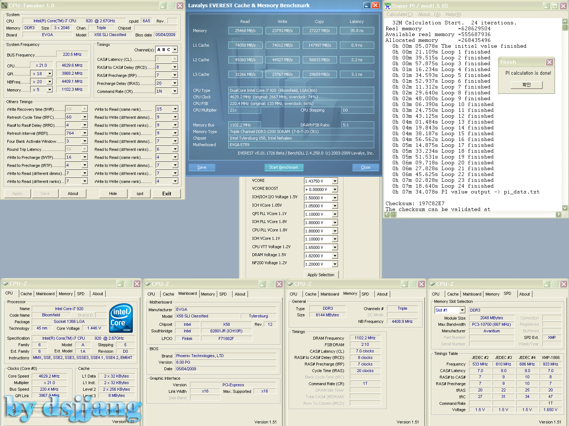Close the Finish dialog with X

coord(549,62)
